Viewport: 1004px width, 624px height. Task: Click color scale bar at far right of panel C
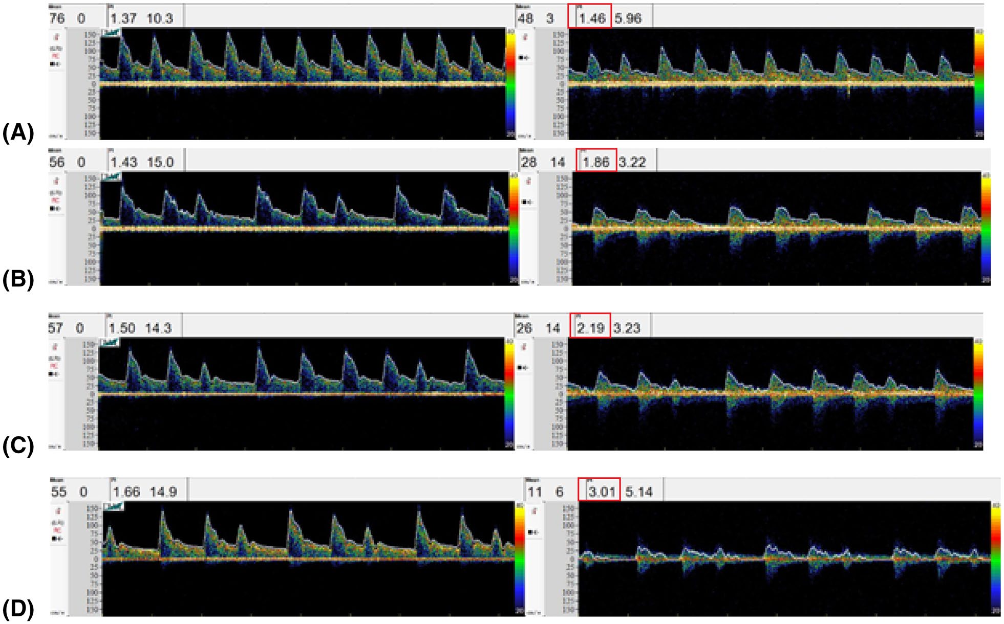978,394
